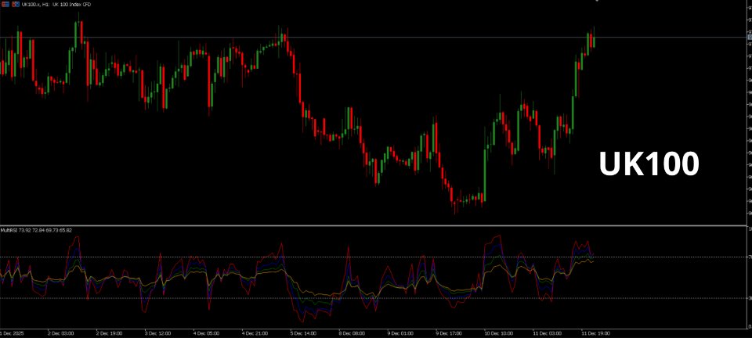This screenshot has width=752, height=338.
Task: Click the 2 Dec 03:00 time axis label
Action: (x=61, y=333)
